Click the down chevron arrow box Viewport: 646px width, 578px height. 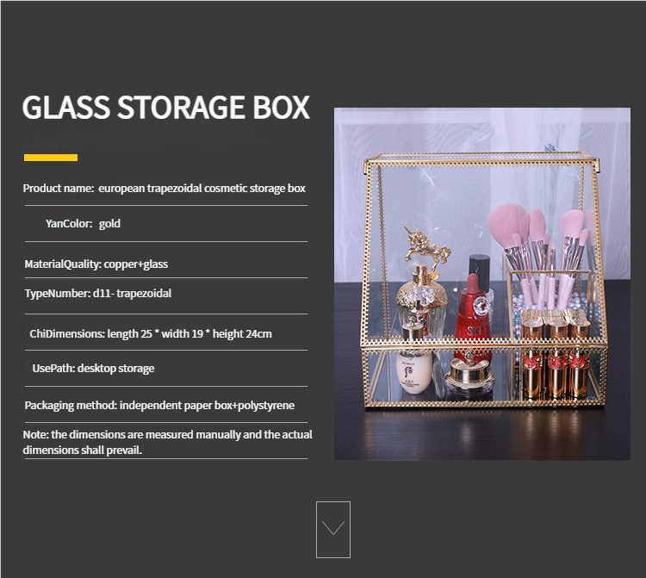pyautogui.click(x=333, y=529)
